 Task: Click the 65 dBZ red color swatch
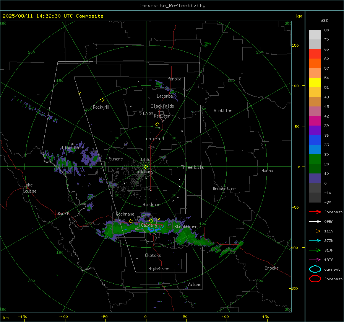click(315, 54)
